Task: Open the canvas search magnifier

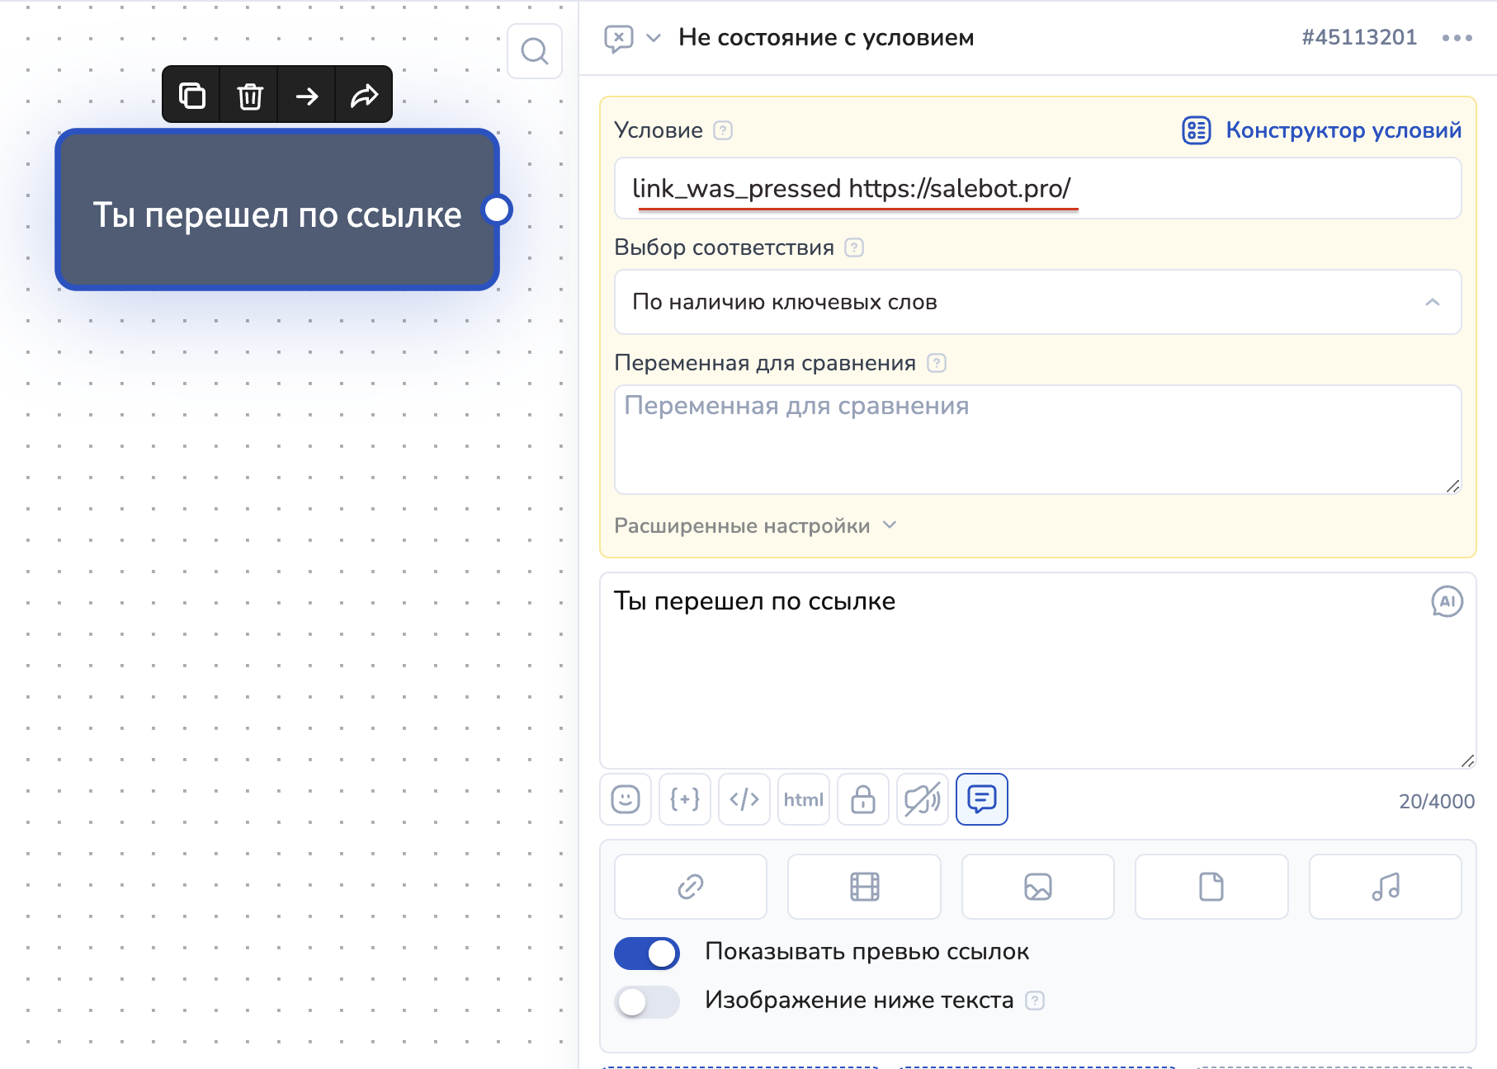Action: 535,51
